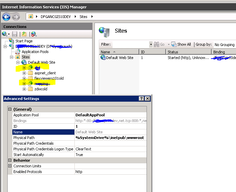Select Application Pools node
This screenshot has height=192, width=236.
35,52
